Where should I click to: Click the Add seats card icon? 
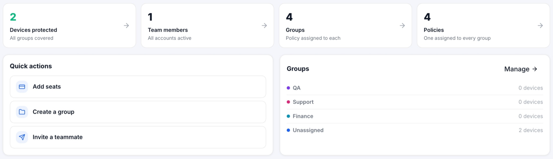(x=22, y=87)
